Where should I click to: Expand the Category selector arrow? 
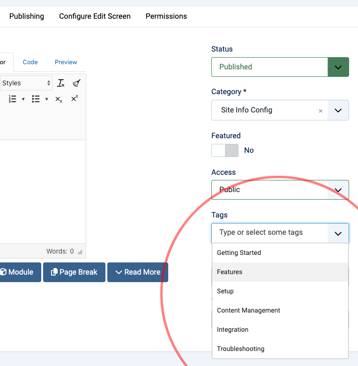pos(338,110)
